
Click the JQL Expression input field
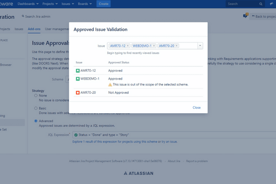174,135
